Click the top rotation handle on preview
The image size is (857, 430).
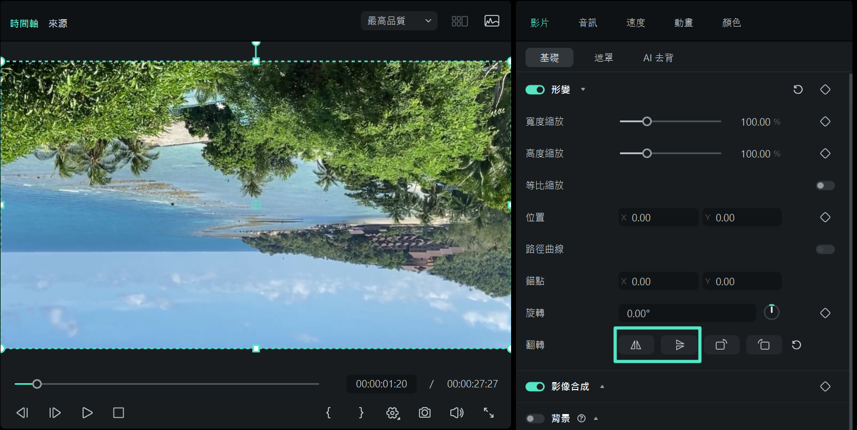pyautogui.click(x=256, y=43)
